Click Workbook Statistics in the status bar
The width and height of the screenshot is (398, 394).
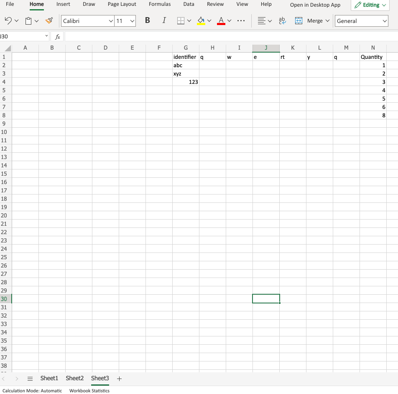pyautogui.click(x=89, y=391)
